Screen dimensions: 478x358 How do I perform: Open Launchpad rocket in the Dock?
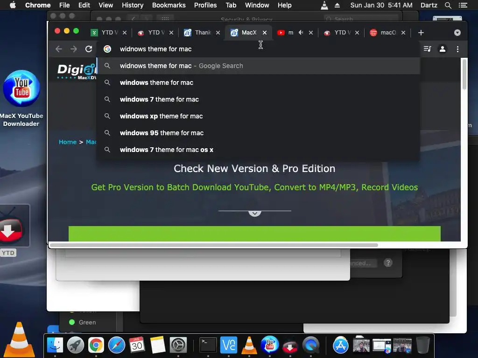click(x=76, y=345)
